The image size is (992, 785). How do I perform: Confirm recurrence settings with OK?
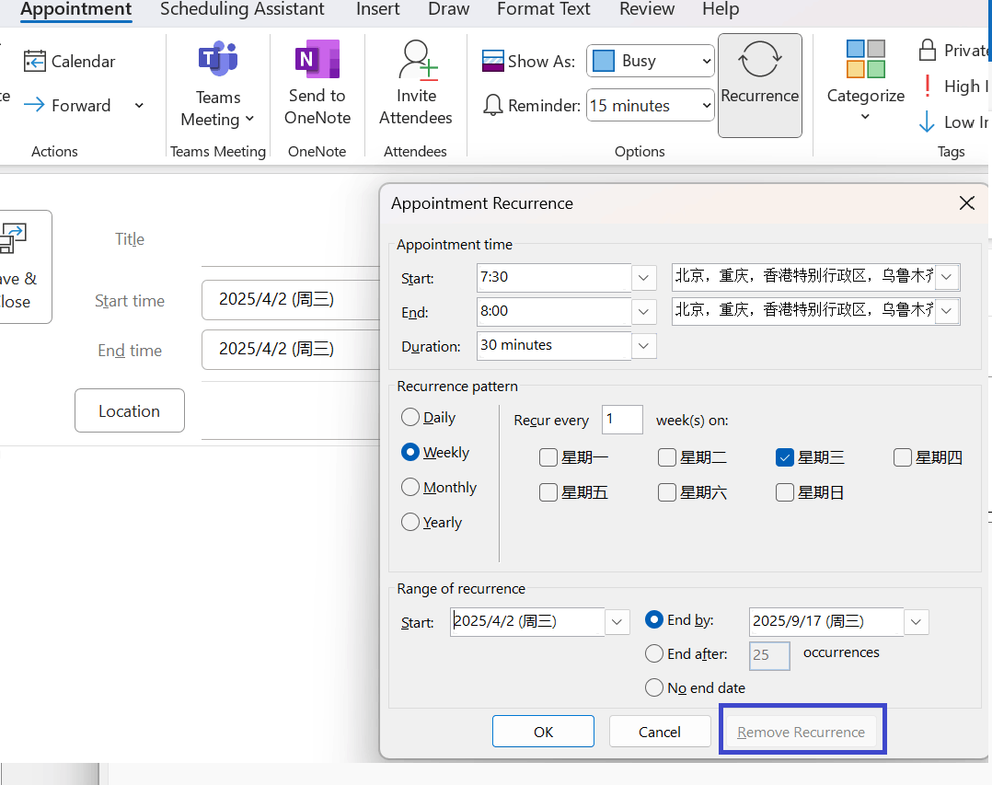click(x=543, y=731)
